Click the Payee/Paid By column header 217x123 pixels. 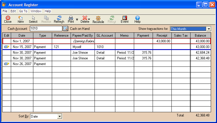tap(83, 36)
